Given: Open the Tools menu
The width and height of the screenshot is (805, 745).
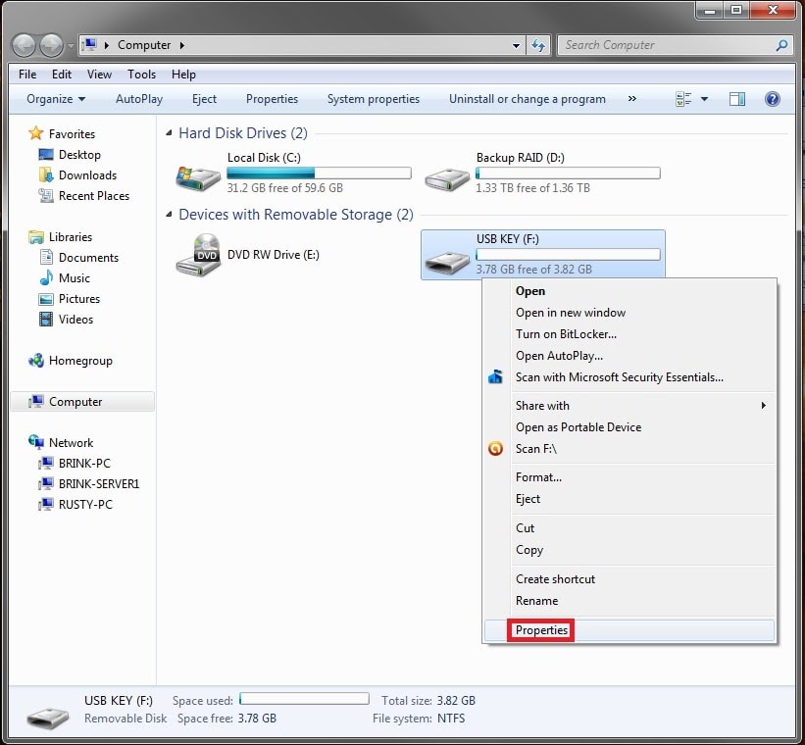Looking at the screenshot, I should (141, 74).
